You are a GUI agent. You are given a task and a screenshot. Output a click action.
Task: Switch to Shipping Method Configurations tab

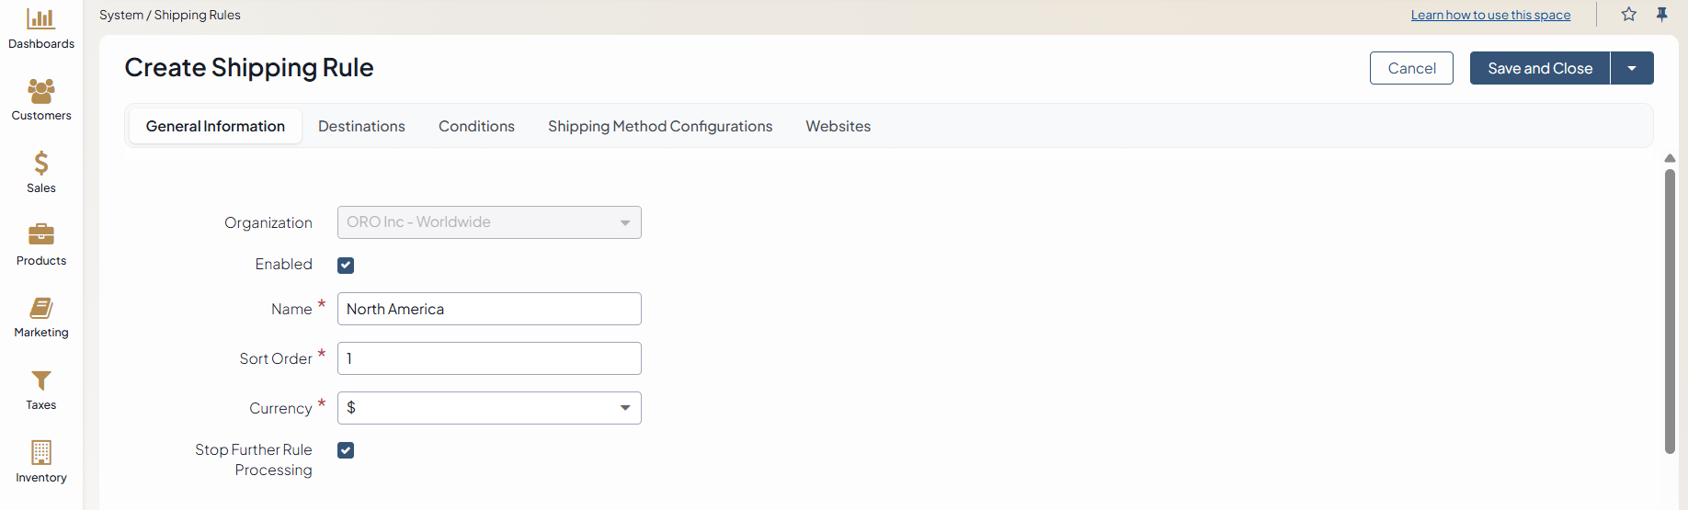660,126
